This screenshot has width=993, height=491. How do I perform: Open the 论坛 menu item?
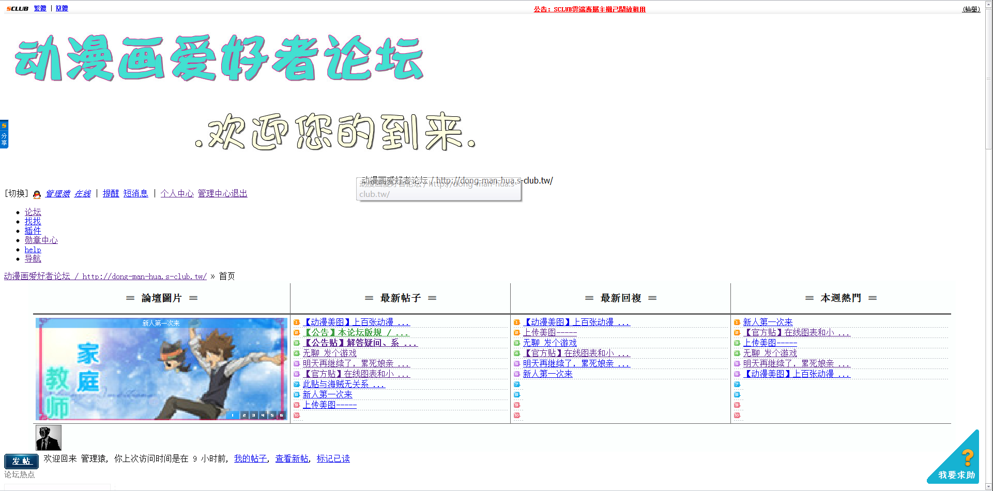tap(33, 212)
